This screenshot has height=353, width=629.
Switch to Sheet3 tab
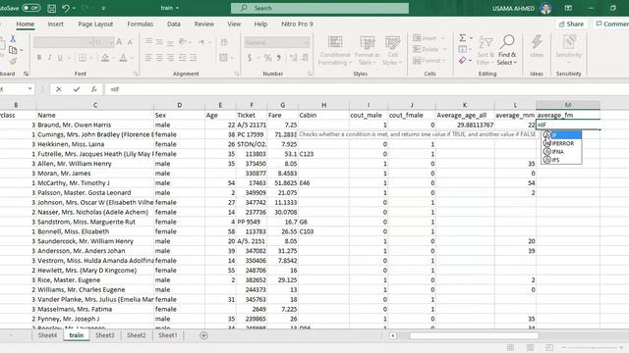point(105,335)
